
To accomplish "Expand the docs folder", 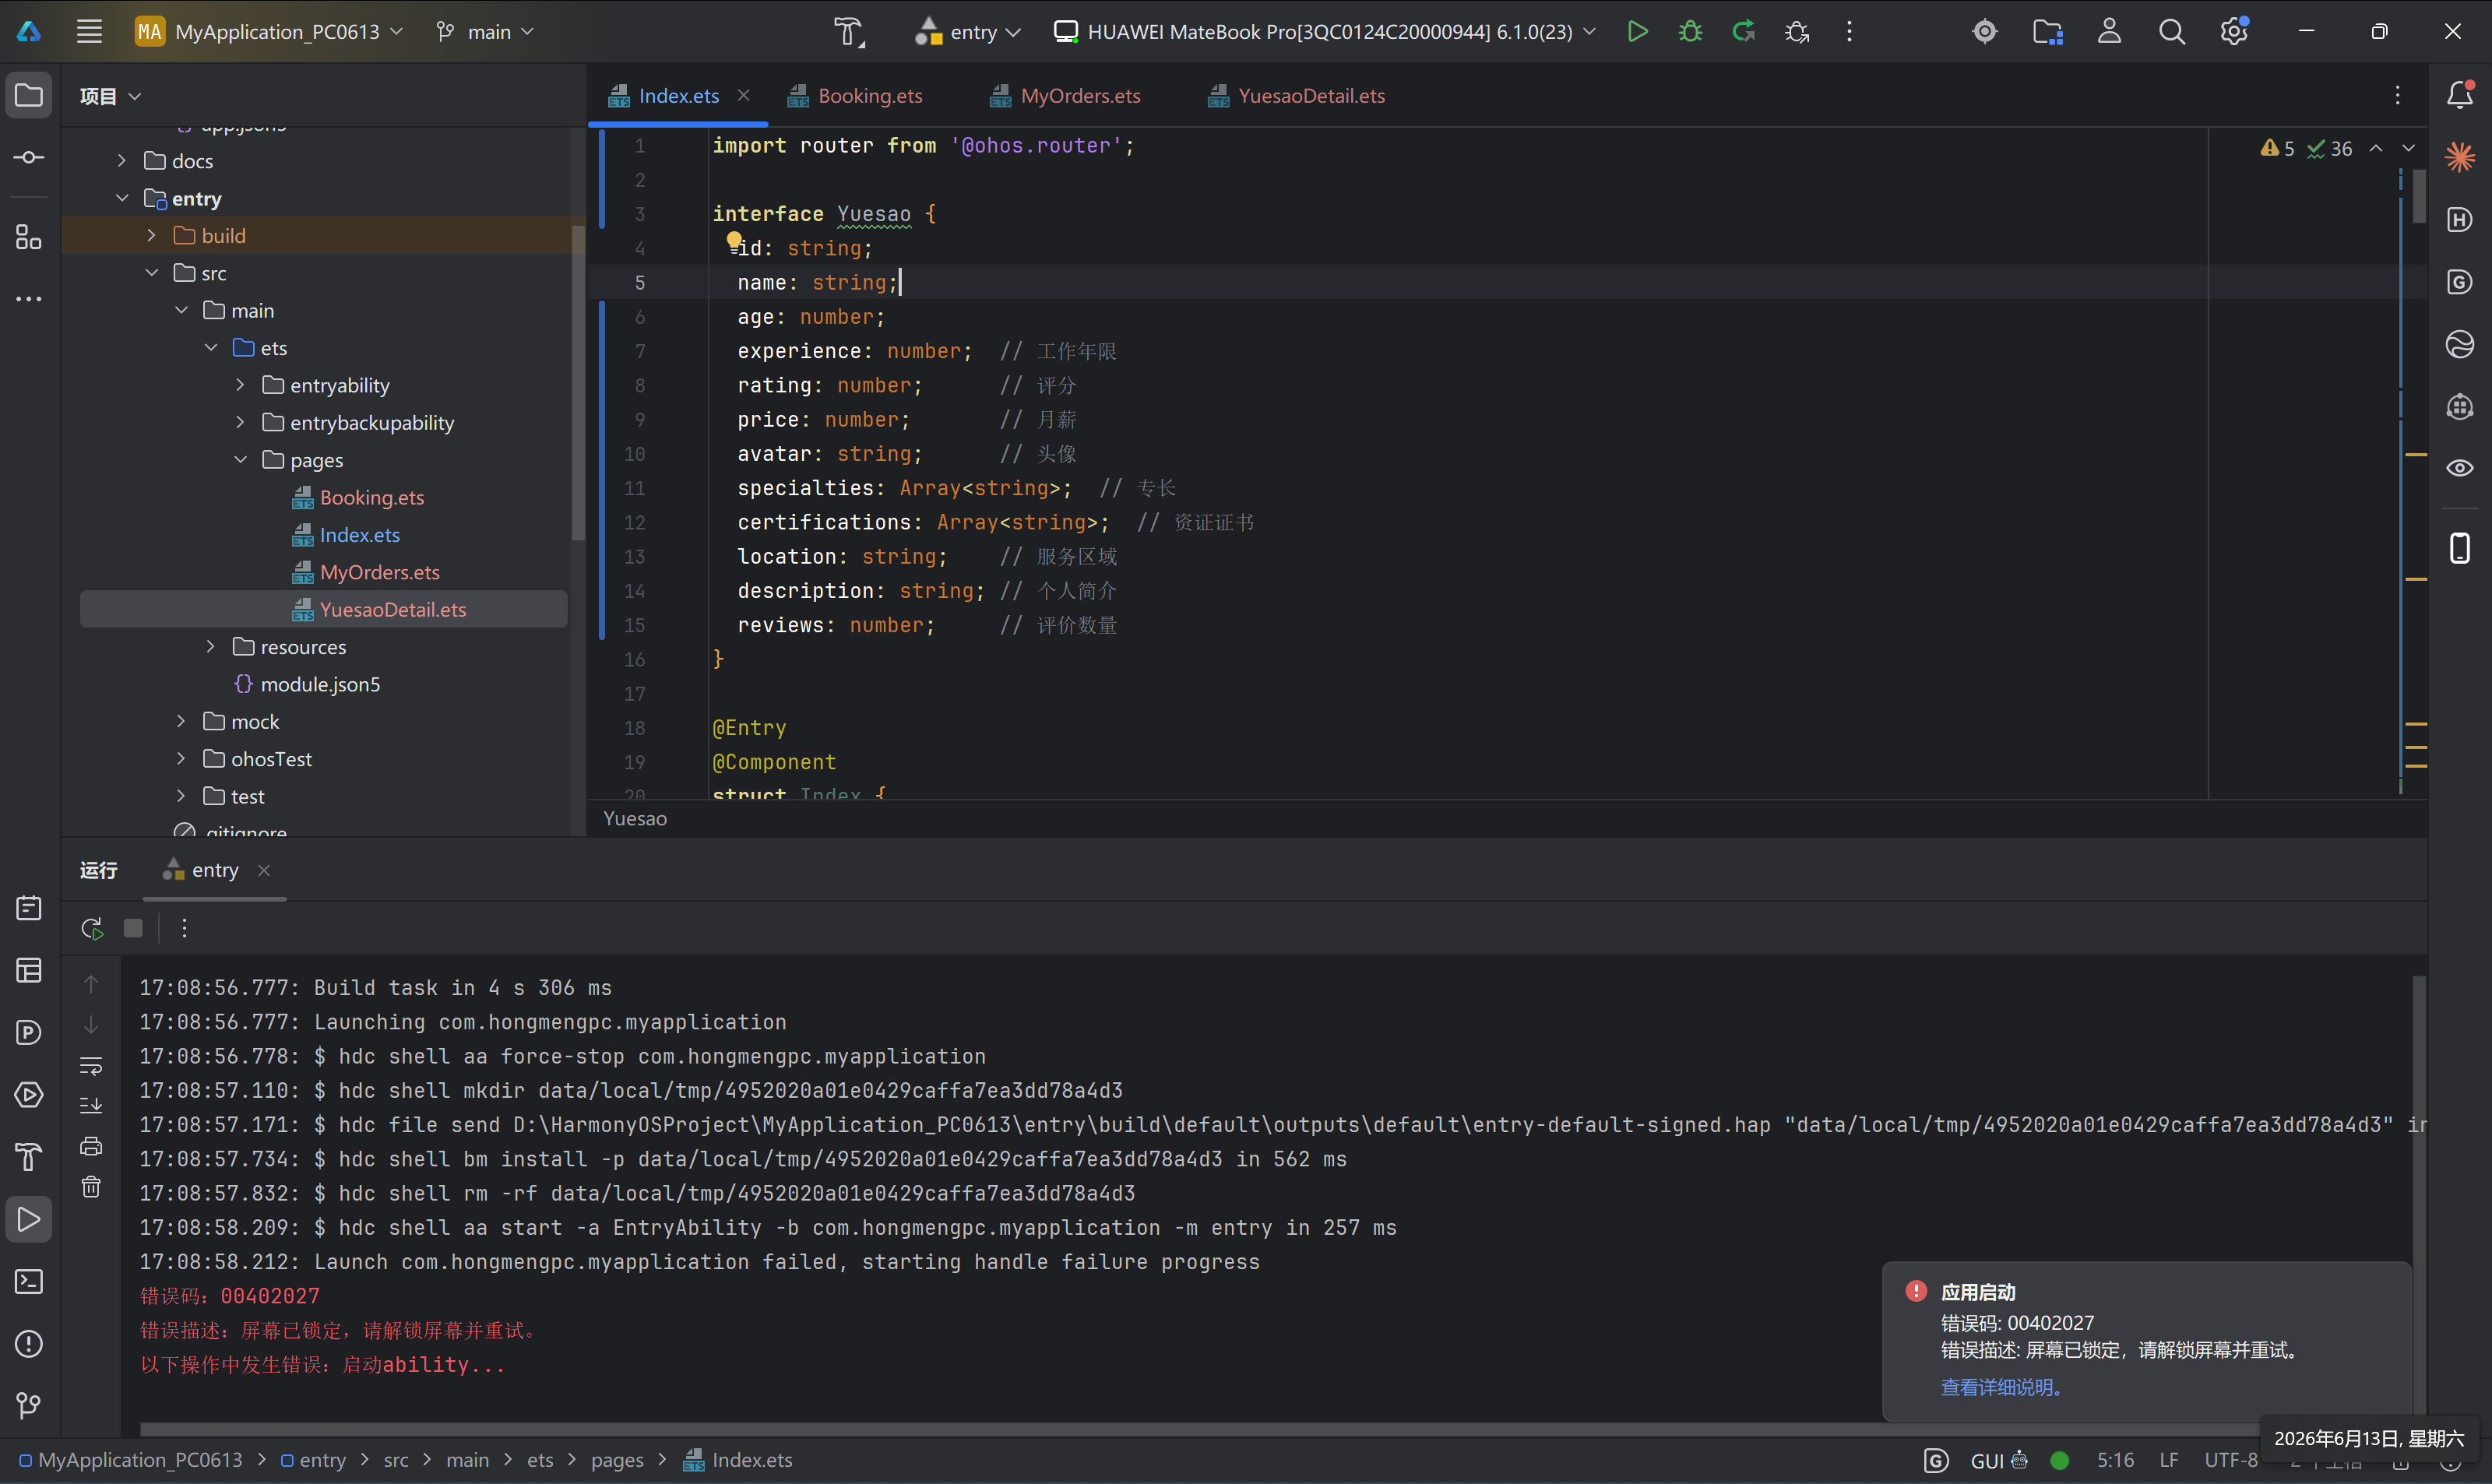I will coord(122,160).
